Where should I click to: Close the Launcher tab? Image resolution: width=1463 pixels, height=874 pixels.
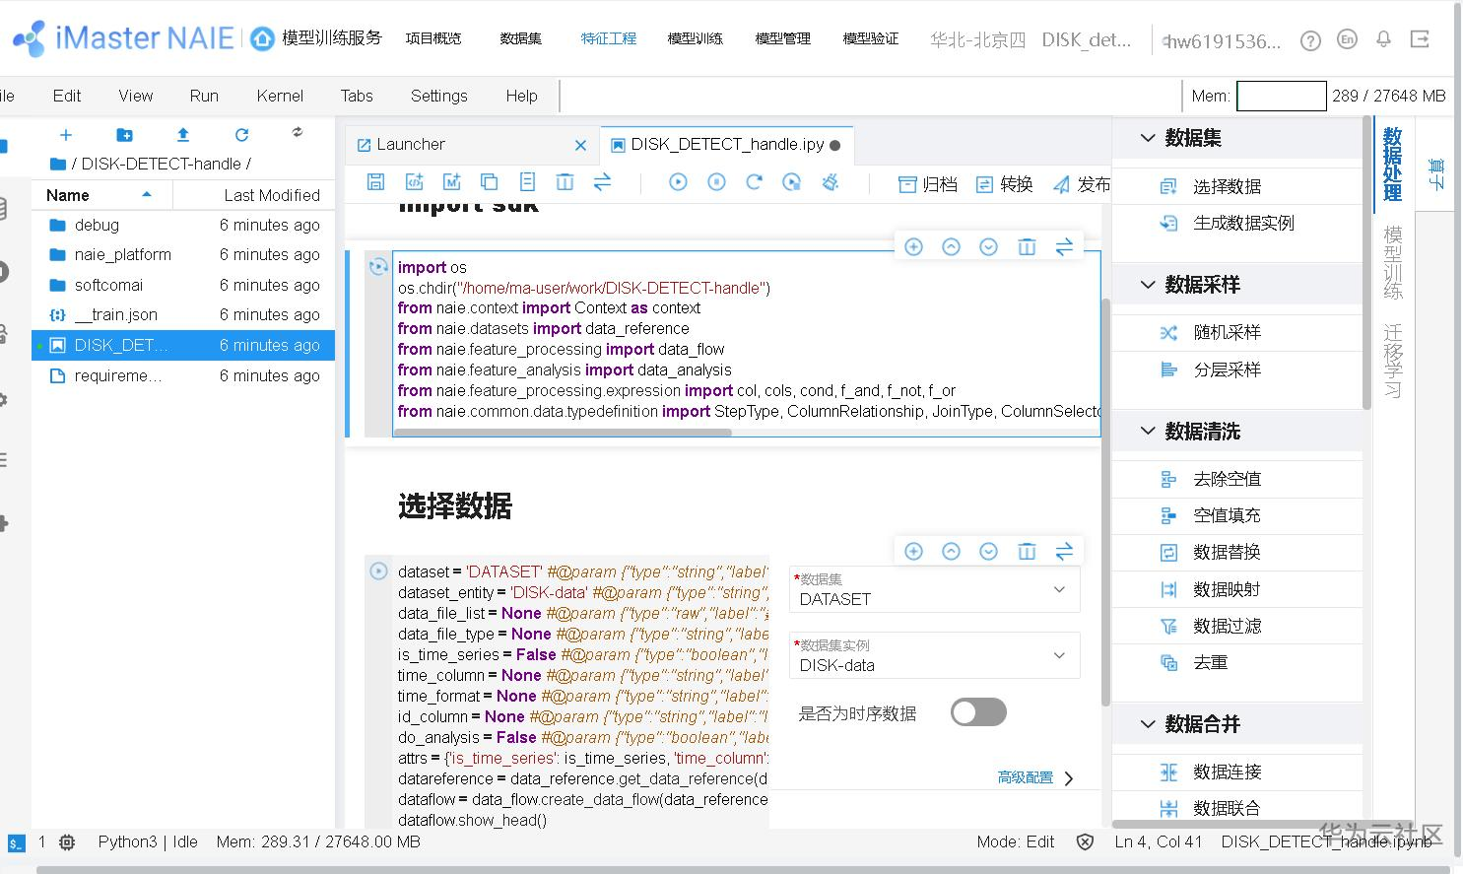pos(580,145)
